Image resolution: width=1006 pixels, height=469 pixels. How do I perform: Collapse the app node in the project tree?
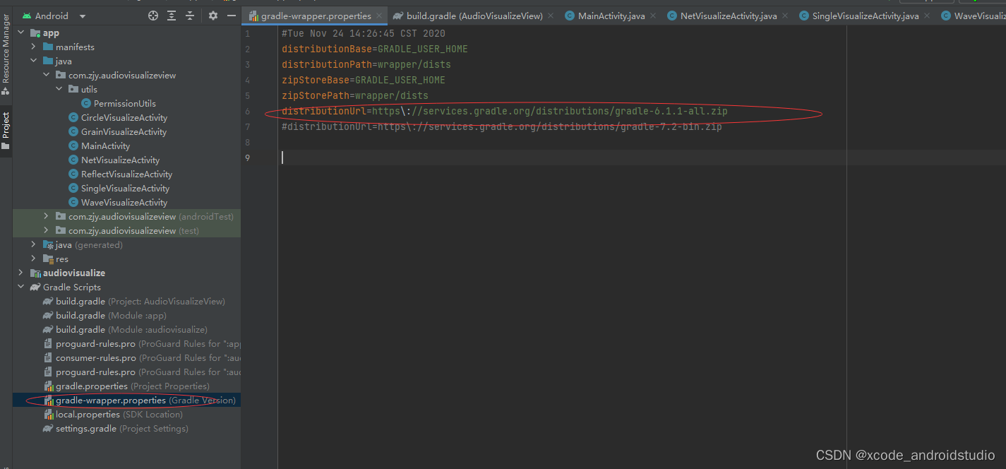[20, 32]
